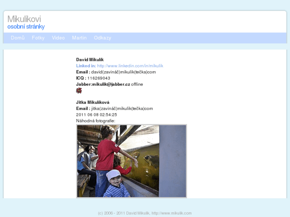Open the Odkazy links page
The height and width of the screenshot is (217, 290).
click(103, 38)
